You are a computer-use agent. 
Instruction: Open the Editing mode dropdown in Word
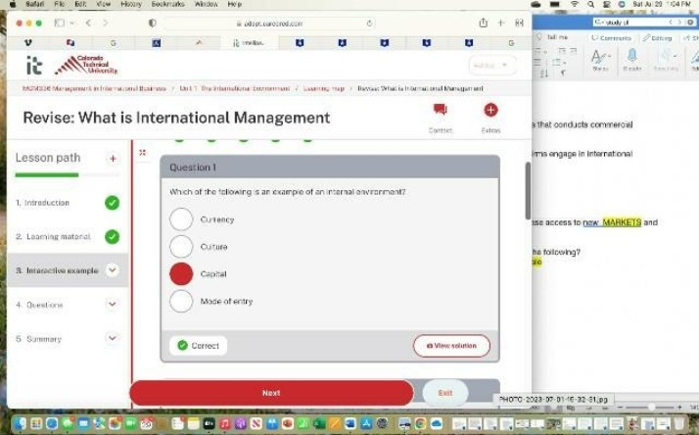[x=657, y=38]
